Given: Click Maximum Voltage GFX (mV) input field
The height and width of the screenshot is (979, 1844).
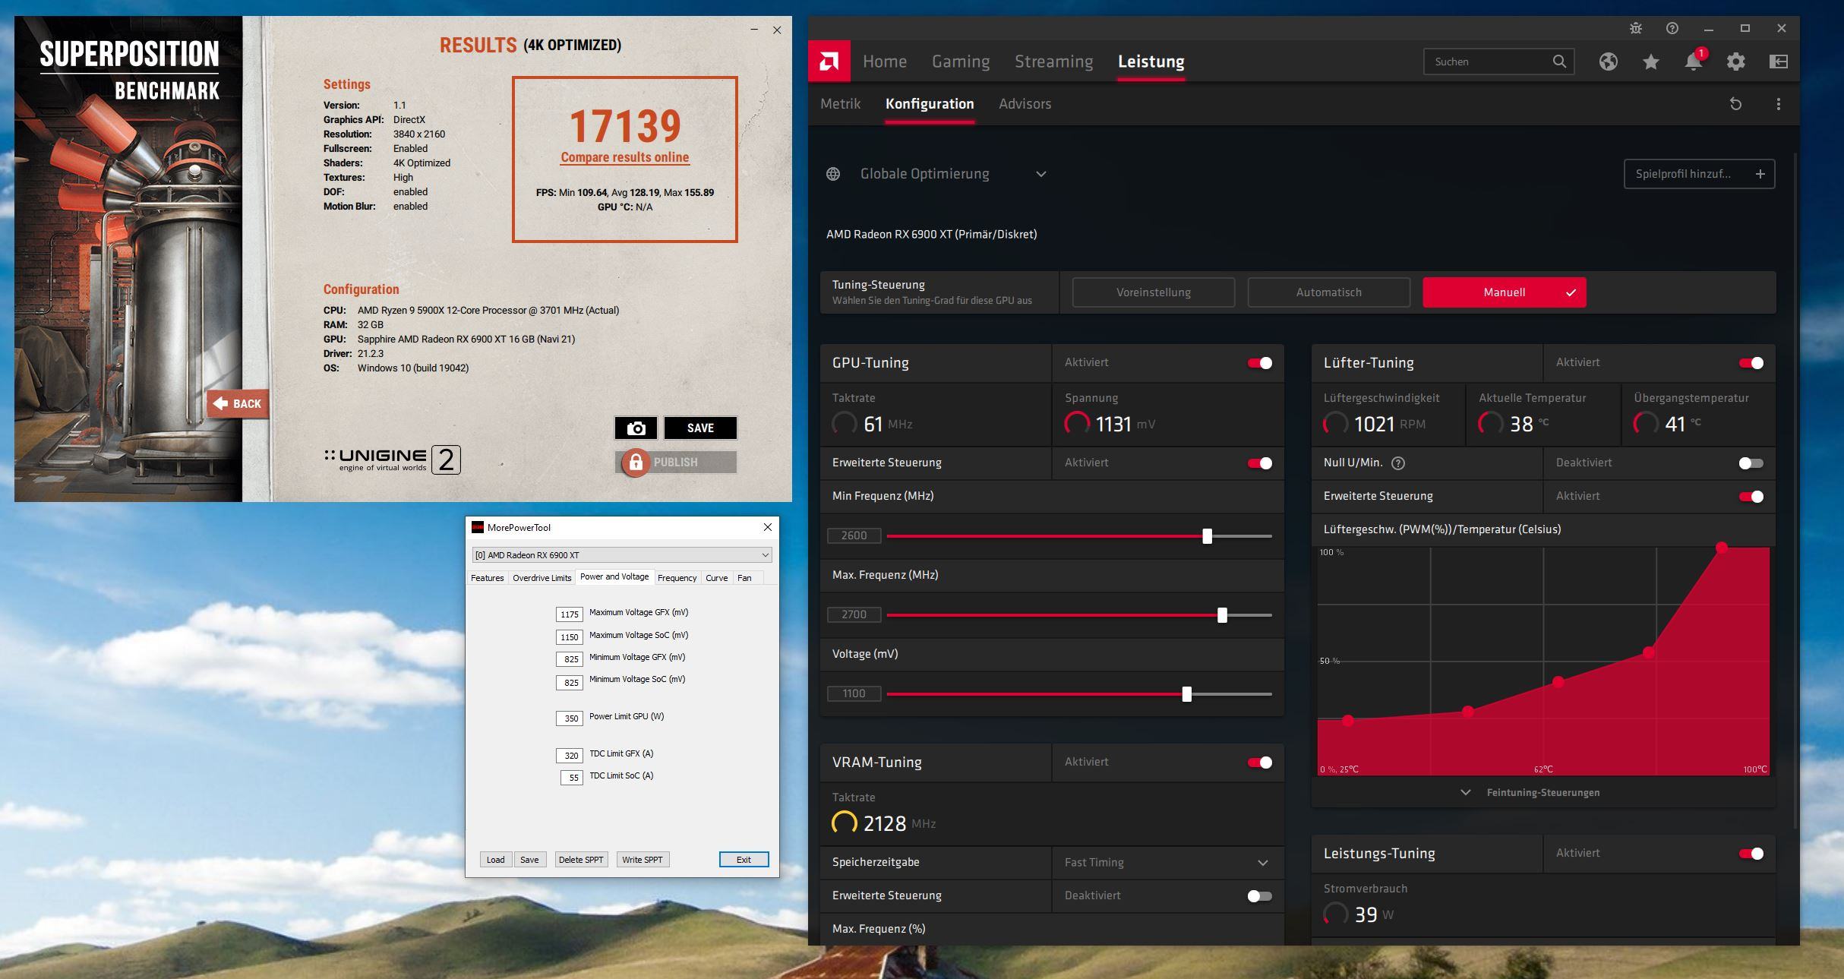Looking at the screenshot, I should 570,614.
